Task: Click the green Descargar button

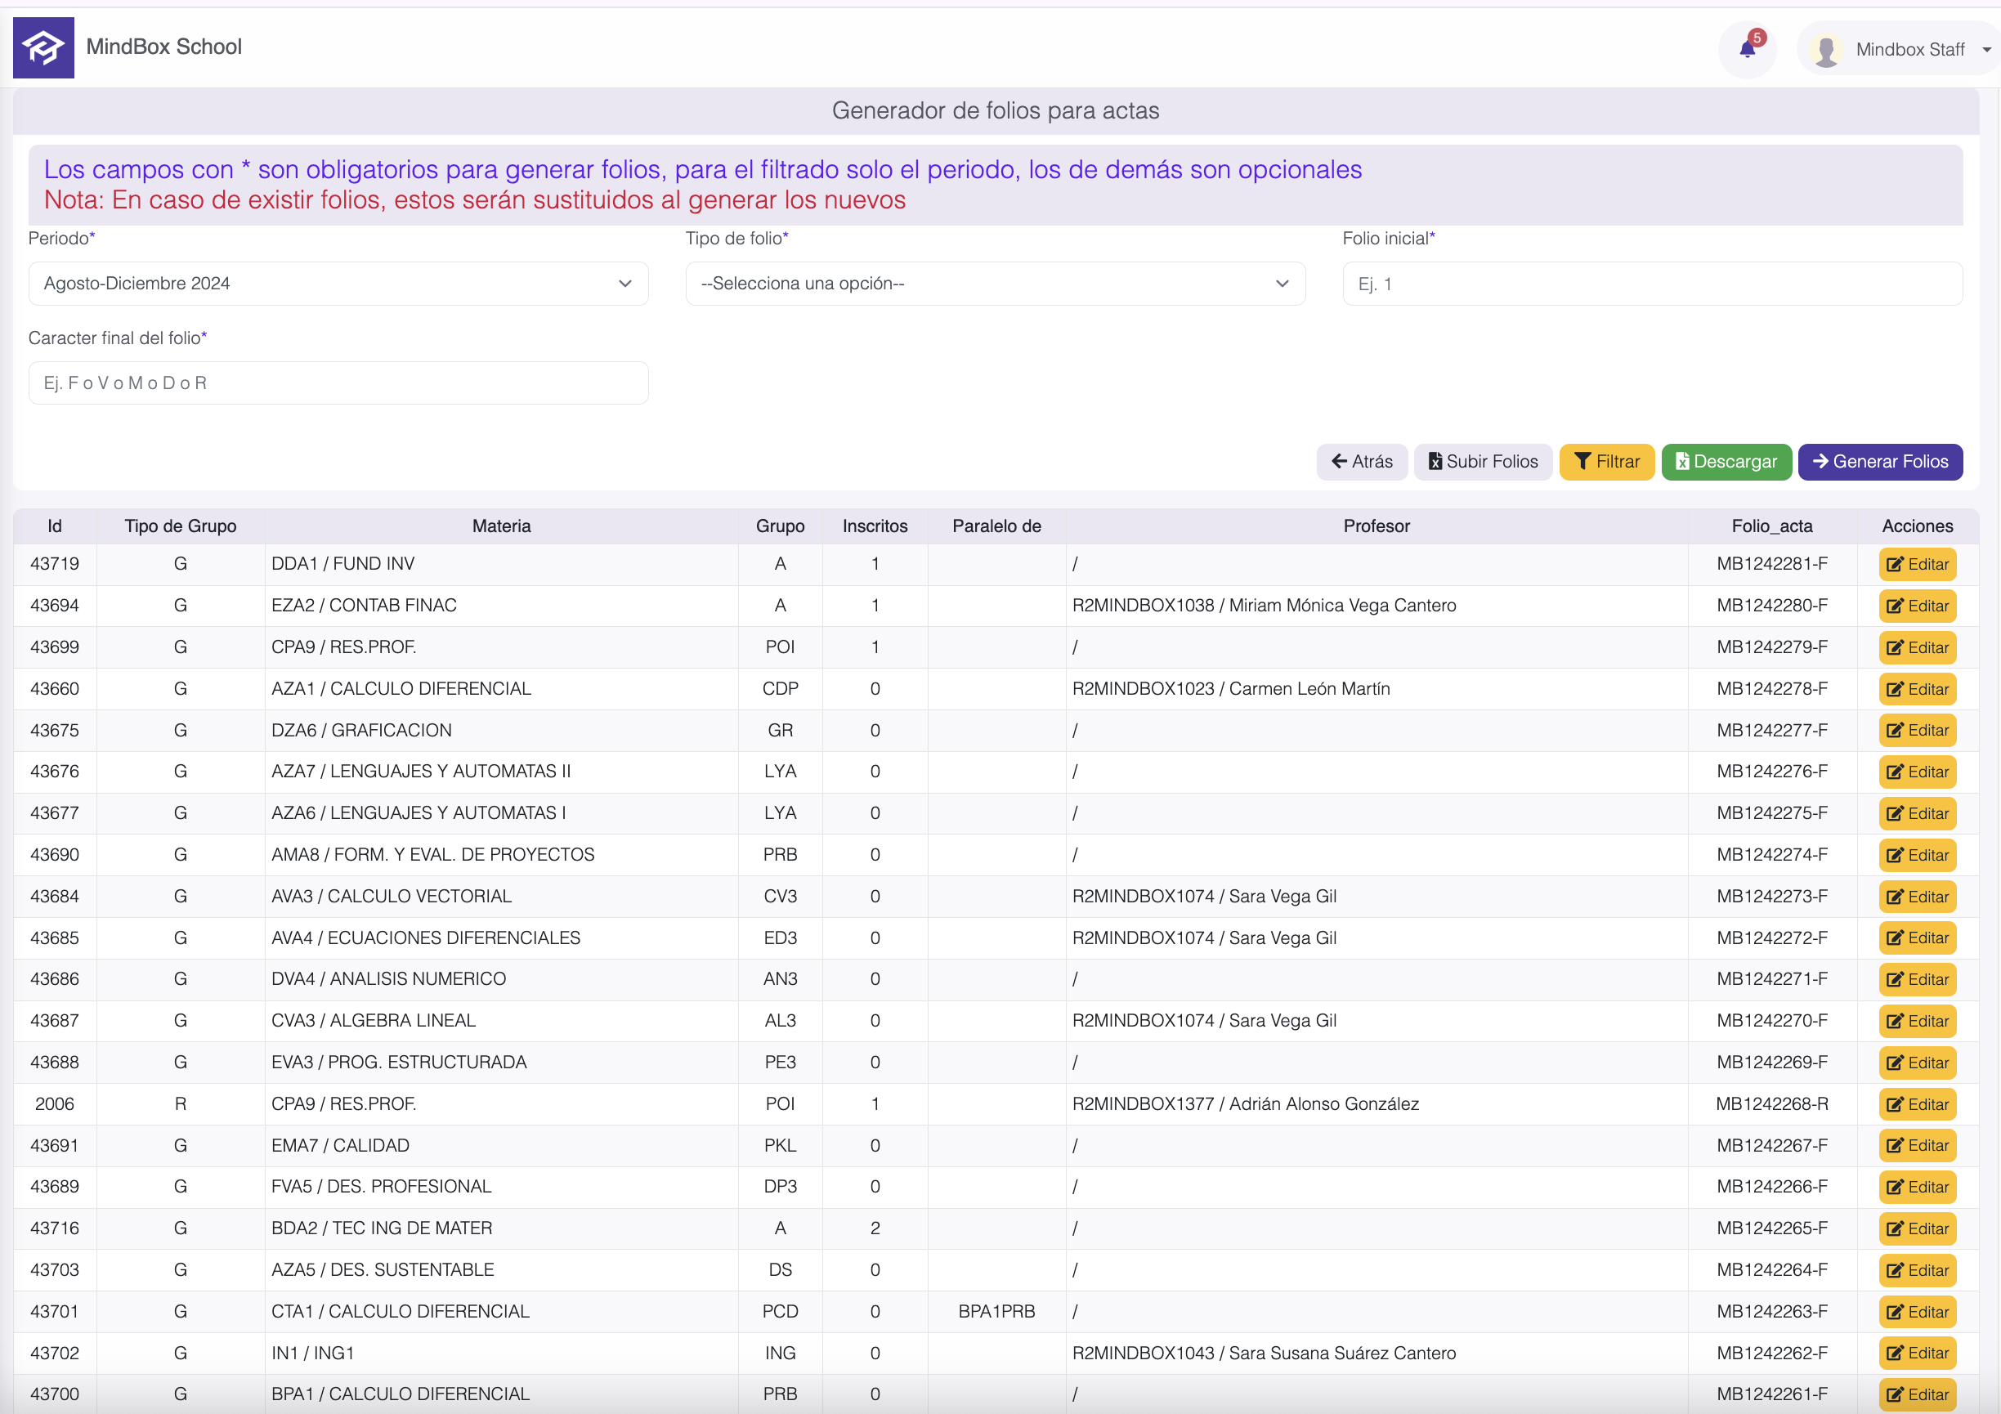Action: [1726, 462]
